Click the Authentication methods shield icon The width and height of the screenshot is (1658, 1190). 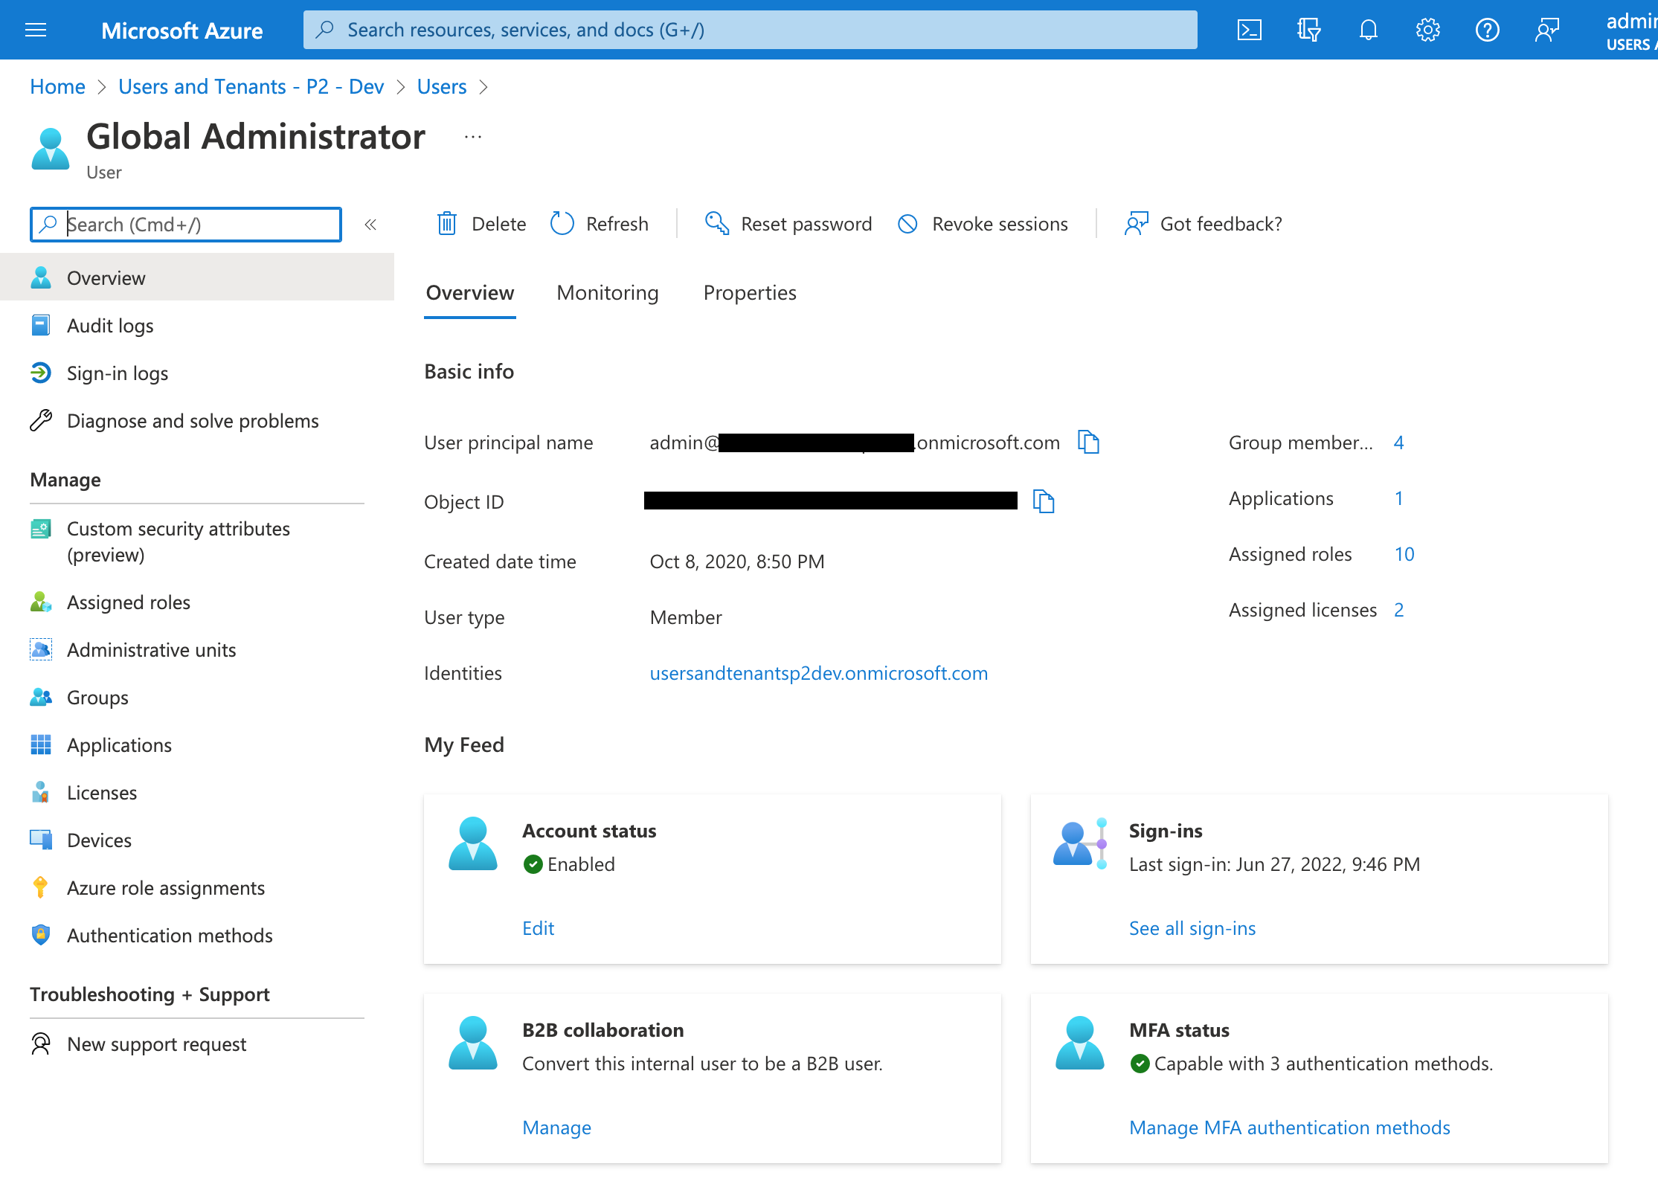point(41,935)
